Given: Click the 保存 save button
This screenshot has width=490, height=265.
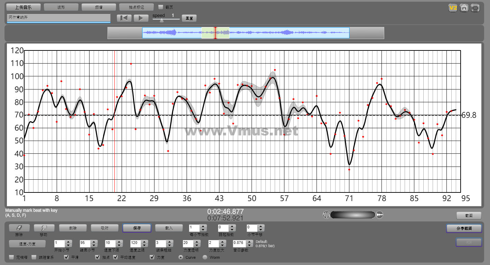Looking at the screenshot, I should click(x=136, y=228).
